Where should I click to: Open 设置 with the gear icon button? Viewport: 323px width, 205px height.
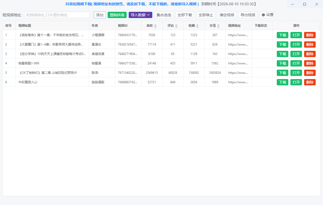[x=268, y=15]
